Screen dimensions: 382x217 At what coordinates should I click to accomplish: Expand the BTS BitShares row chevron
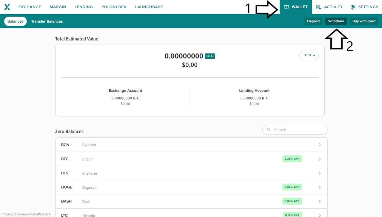320,173
